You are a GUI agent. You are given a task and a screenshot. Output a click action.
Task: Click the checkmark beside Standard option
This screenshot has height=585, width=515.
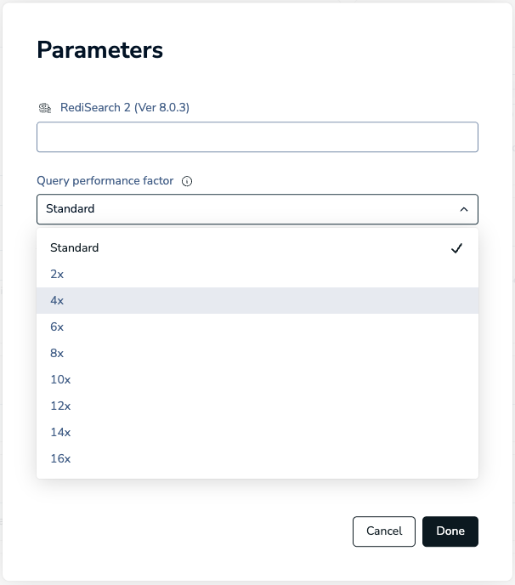456,248
